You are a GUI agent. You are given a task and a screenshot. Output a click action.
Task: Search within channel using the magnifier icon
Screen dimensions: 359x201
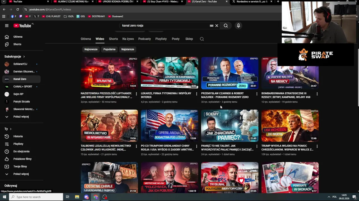pos(202,39)
